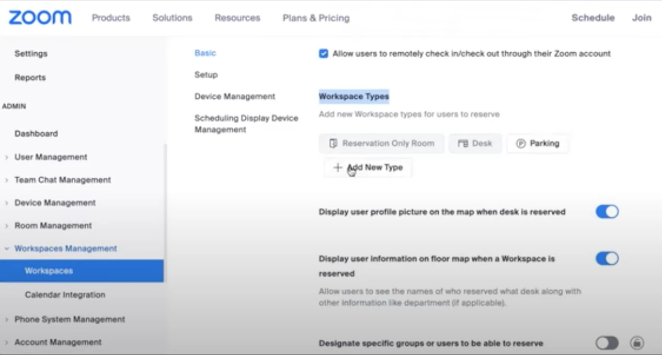This screenshot has height=355, width=662.
Task: Click the Add New Type button
Action: tap(368, 167)
